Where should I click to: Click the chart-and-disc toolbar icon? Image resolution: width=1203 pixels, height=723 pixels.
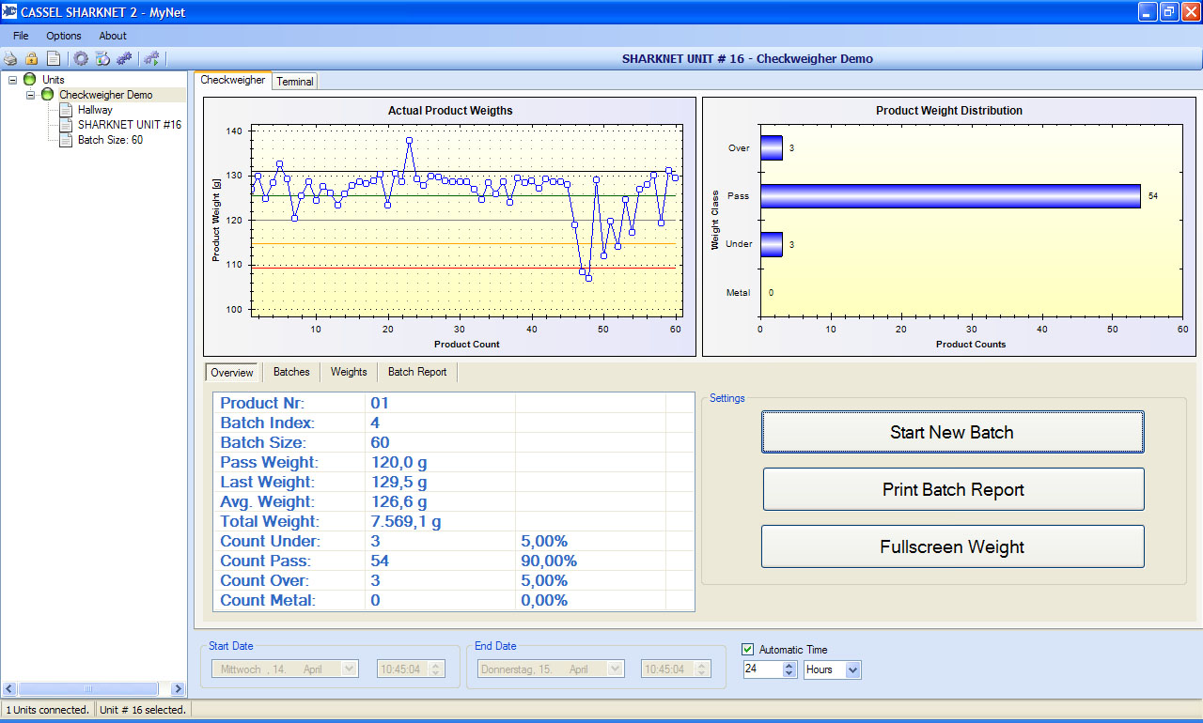pos(102,58)
